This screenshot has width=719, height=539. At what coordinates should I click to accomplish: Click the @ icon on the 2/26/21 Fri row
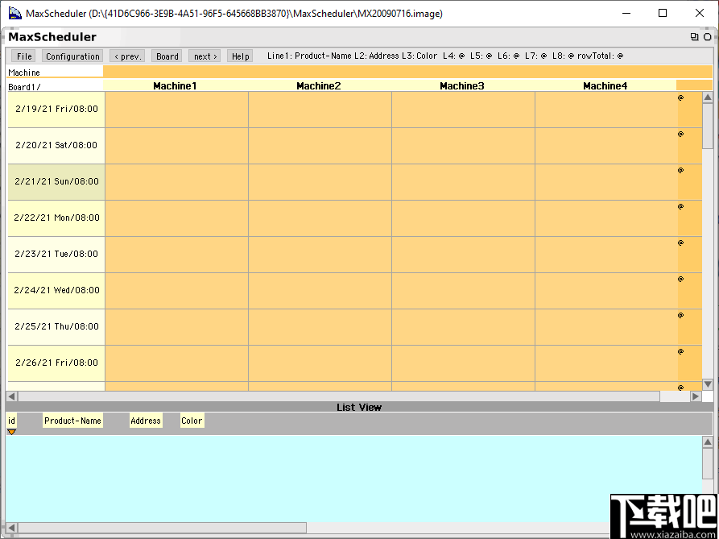(x=680, y=351)
